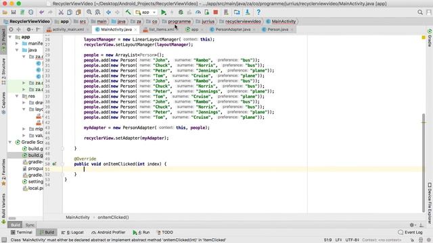Copy using the toolbar copy icon

pyautogui.click(x=70, y=12)
